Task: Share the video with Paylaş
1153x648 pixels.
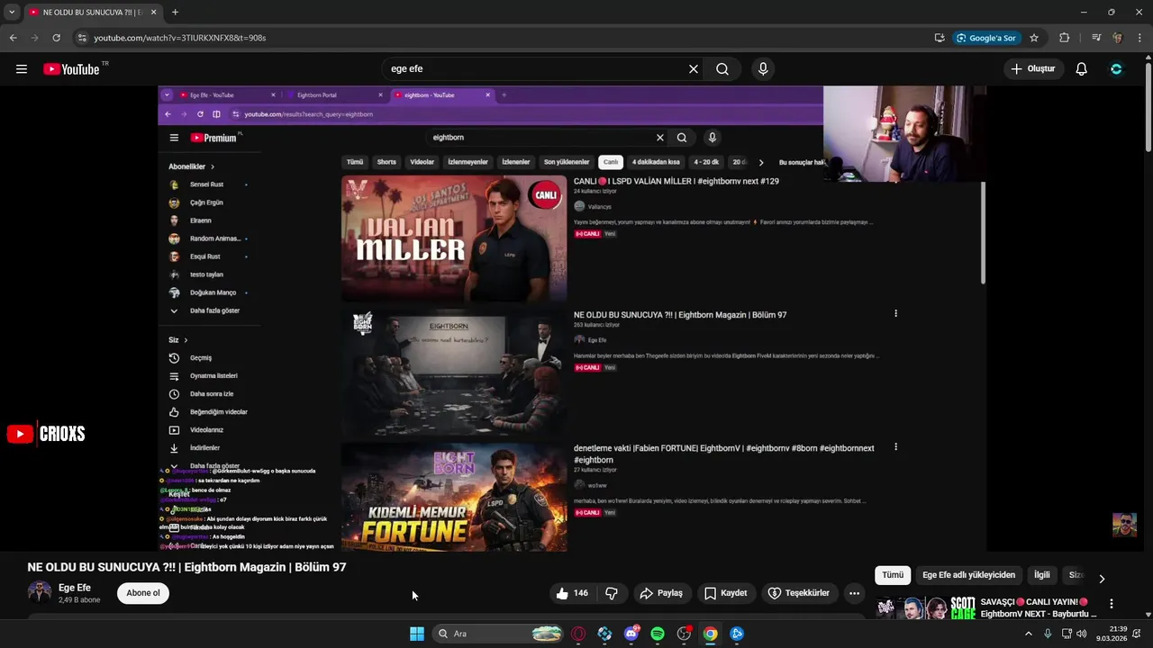Action: tap(661, 593)
